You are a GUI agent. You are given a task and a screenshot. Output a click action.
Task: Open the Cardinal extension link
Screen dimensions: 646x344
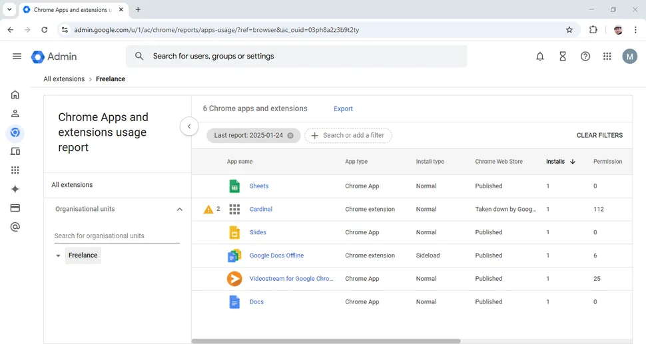click(261, 209)
